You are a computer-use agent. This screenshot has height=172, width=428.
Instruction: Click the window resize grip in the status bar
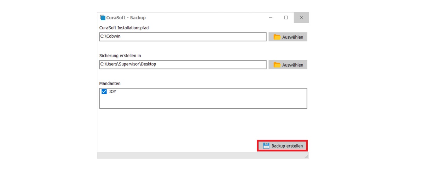(x=306, y=156)
